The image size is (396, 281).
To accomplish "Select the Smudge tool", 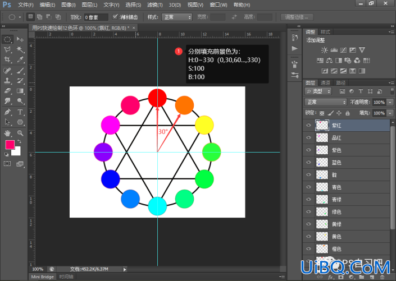I will (7, 101).
